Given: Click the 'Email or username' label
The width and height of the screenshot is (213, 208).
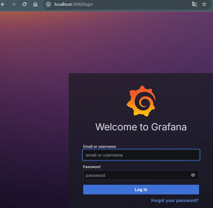Looking at the screenshot, I should pyautogui.click(x=100, y=147).
